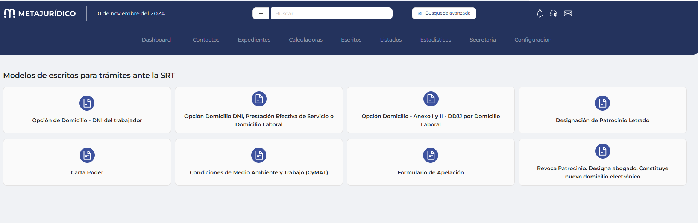This screenshot has width=698, height=223.
Task: Select the Revoca Patrocinio template title
Action: [x=602, y=172]
